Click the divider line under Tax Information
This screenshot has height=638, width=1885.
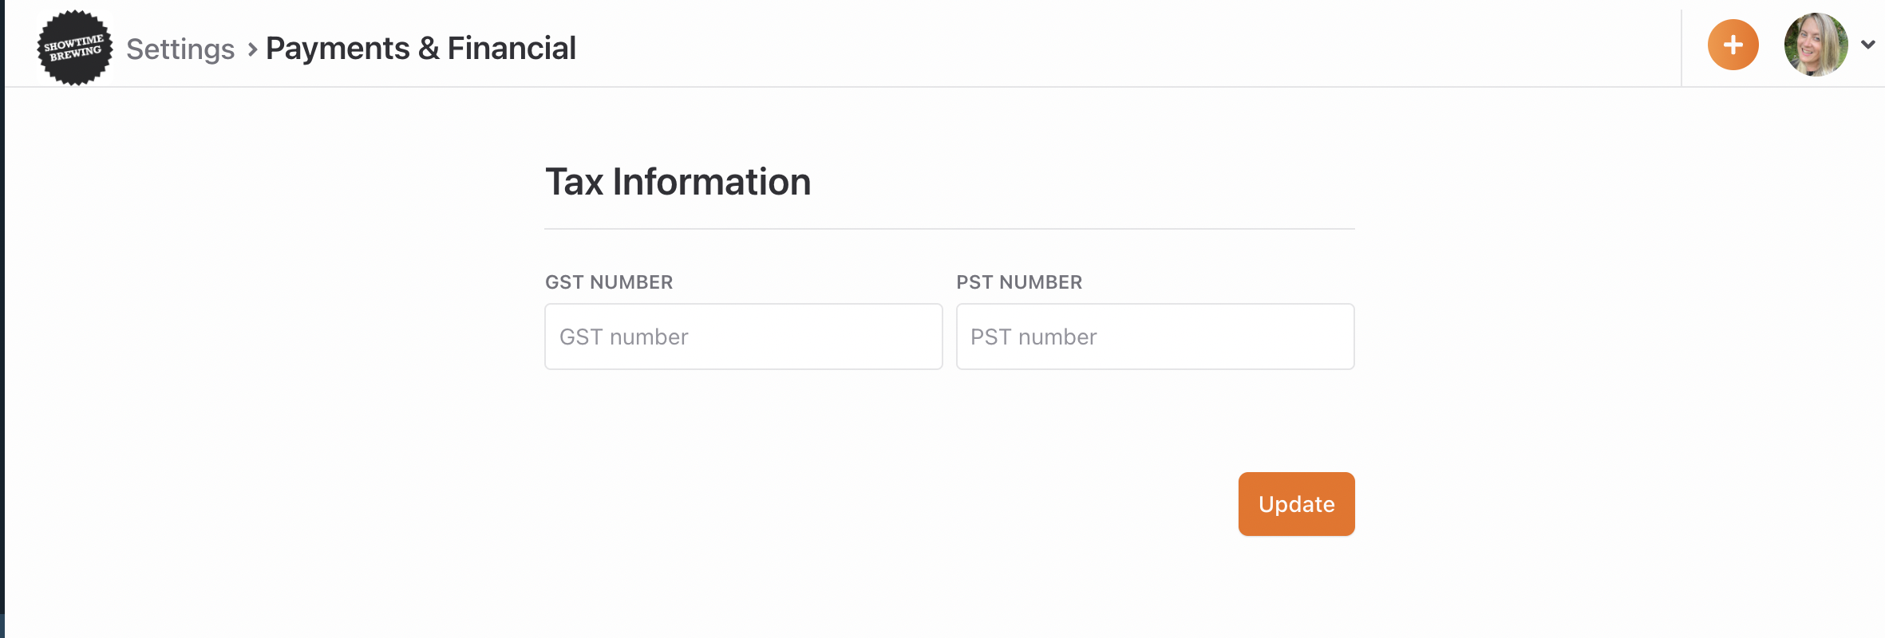949,229
